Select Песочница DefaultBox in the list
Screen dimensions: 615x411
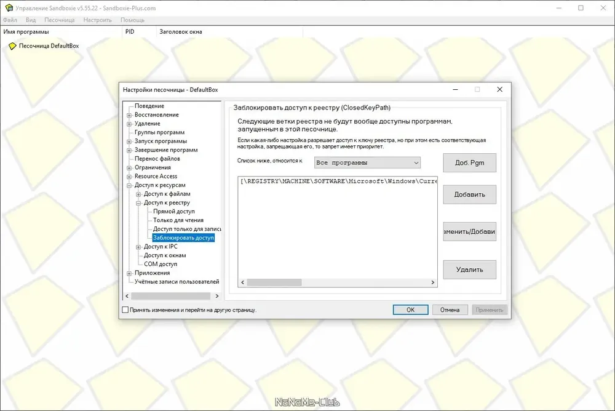[49, 46]
